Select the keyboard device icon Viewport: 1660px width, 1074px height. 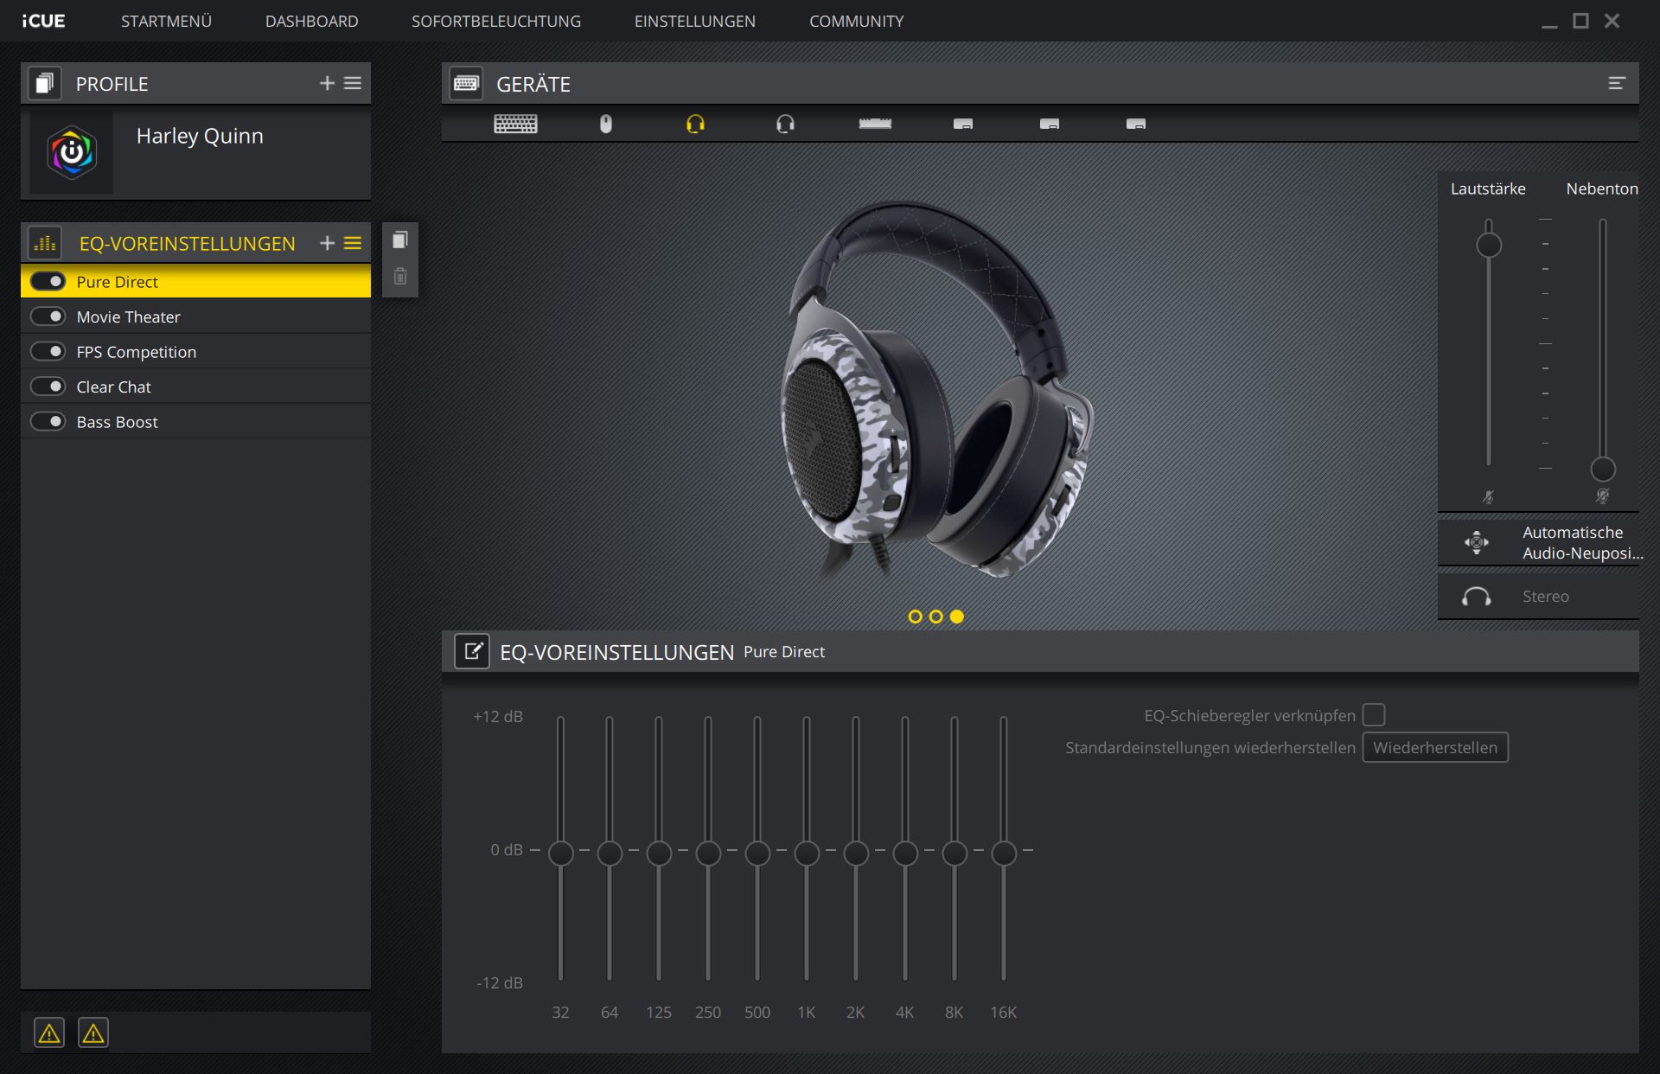(515, 125)
